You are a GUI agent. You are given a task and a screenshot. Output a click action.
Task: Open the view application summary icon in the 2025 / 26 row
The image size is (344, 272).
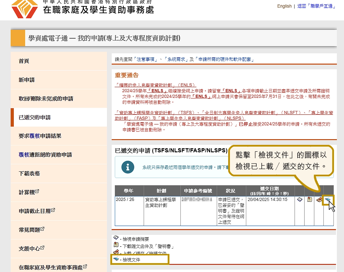[x=300, y=200]
